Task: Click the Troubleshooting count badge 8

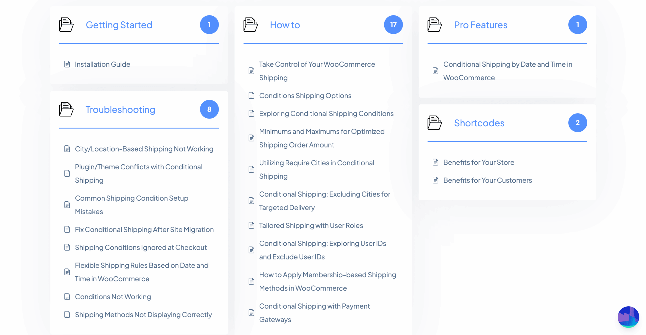Action: (209, 109)
